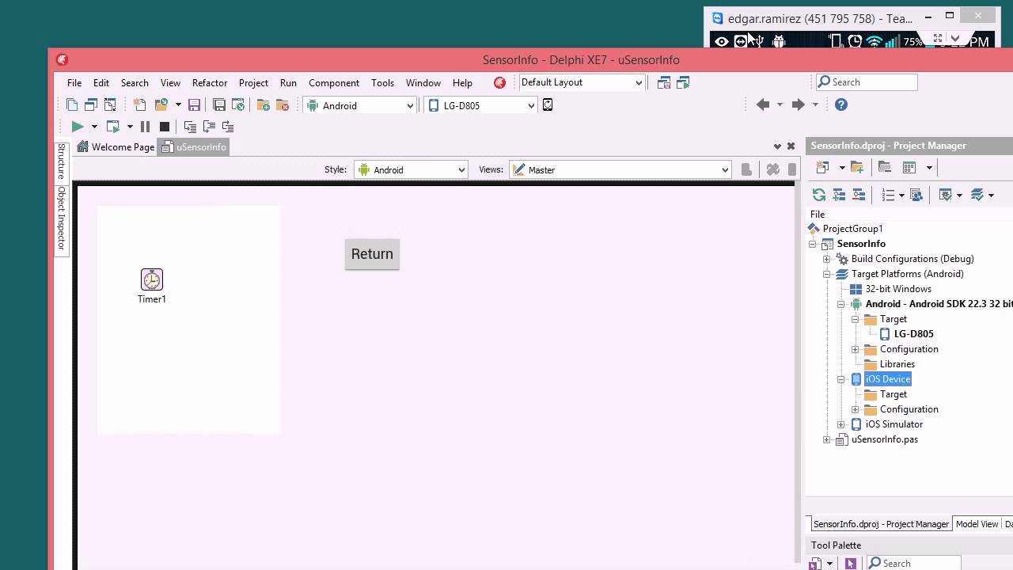Screen dimensions: 1013x570
Task: Click the Pause toolbar icon
Action: coord(145,127)
